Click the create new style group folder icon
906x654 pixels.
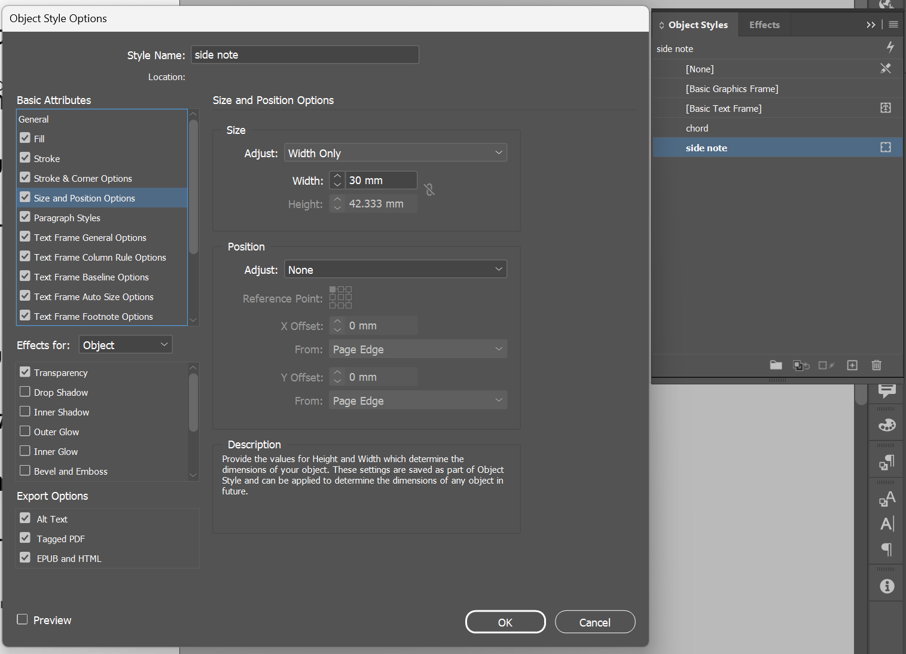(776, 365)
